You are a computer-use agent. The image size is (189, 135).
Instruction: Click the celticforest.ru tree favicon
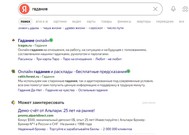13,71
